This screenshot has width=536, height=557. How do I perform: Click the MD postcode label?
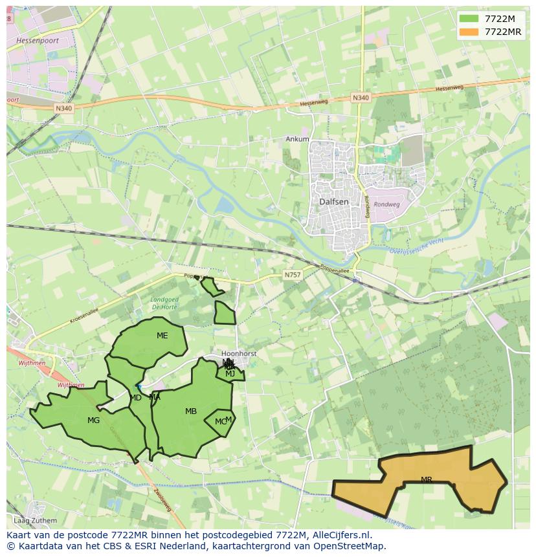135,398
